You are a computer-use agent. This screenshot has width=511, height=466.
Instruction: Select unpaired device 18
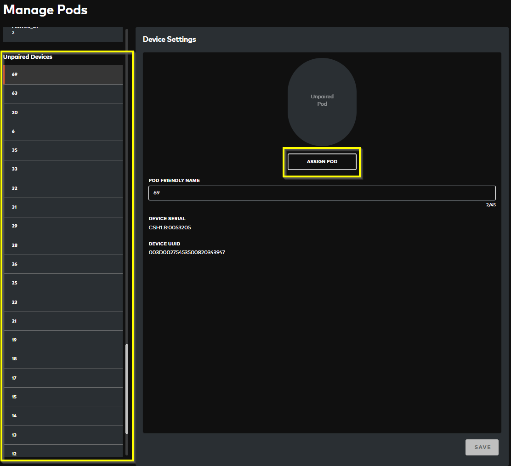tap(63, 359)
